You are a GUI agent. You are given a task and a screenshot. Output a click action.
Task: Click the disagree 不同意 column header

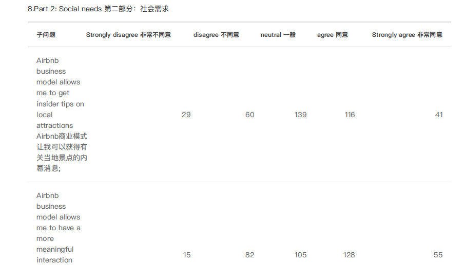point(216,35)
